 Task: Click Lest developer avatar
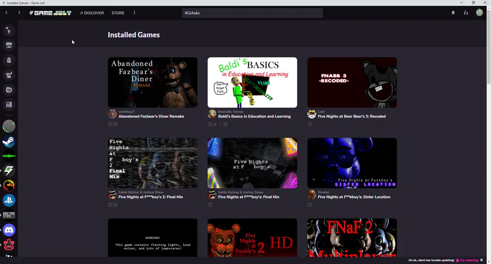(x=312, y=114)
